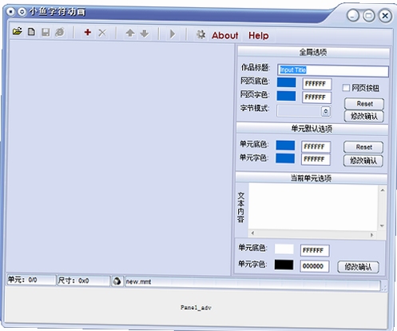Click the Panel_adv banner area
397x331 pixels.
(x=197, y=307)
